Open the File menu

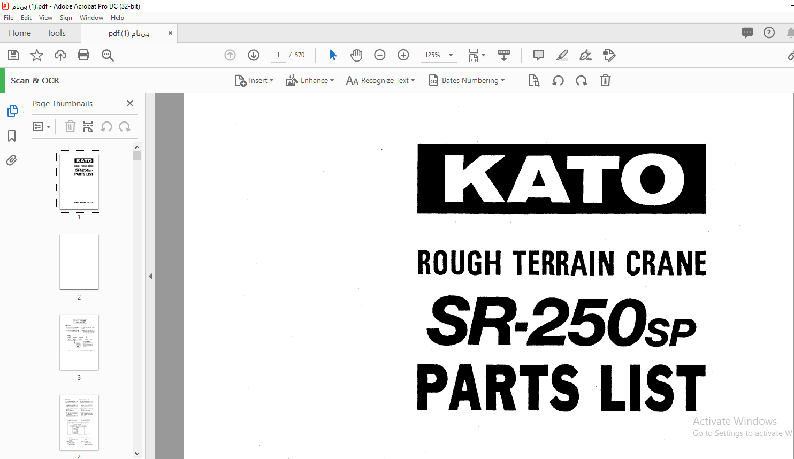point(9,18)
